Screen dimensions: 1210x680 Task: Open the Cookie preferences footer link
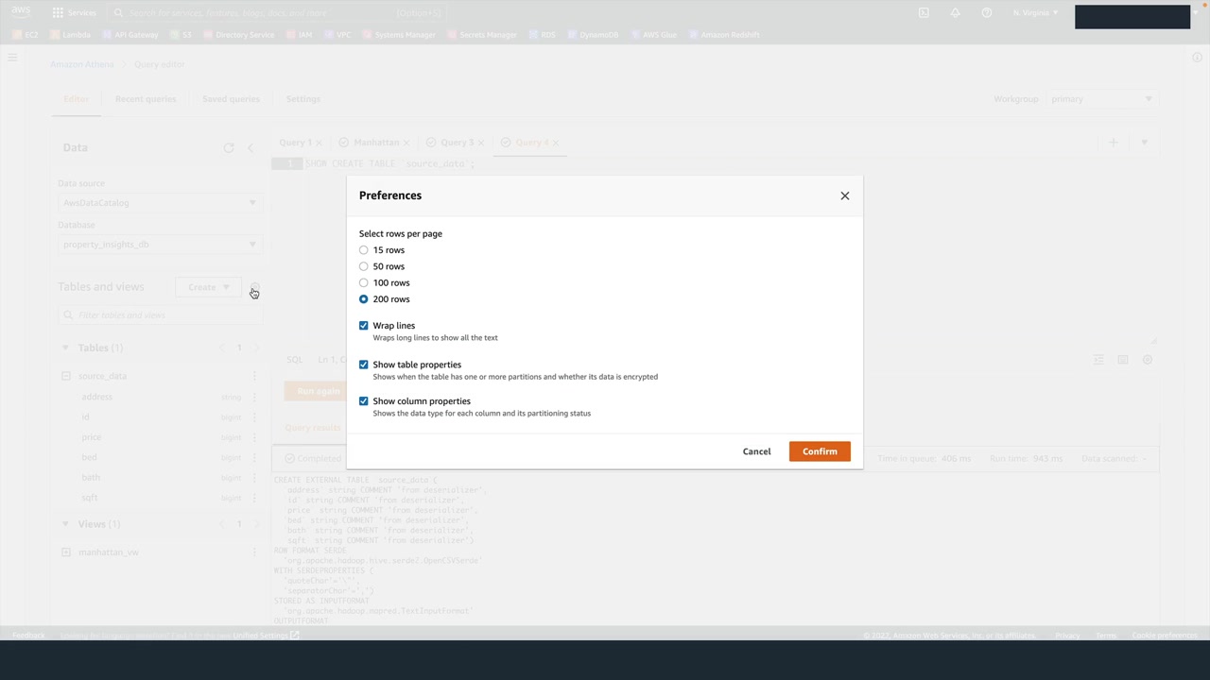(1165, 636)
